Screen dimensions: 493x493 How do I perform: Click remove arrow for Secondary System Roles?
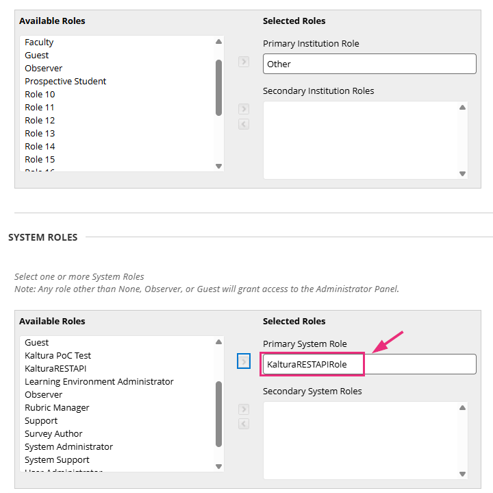point(244,424)
